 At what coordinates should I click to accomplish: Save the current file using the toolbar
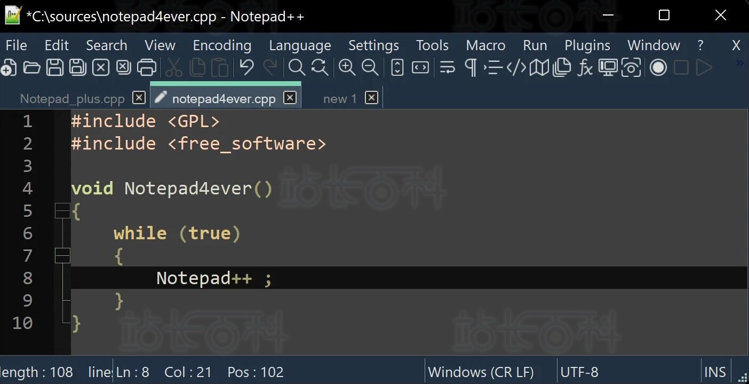coord(55,68)
